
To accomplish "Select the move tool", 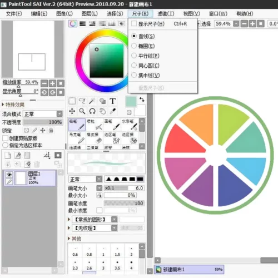I will pos(72,111).
